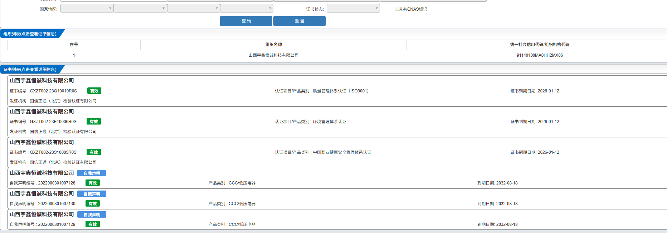
Task: Select the 证书列表 section tab
Action: (x=30, y=70)
